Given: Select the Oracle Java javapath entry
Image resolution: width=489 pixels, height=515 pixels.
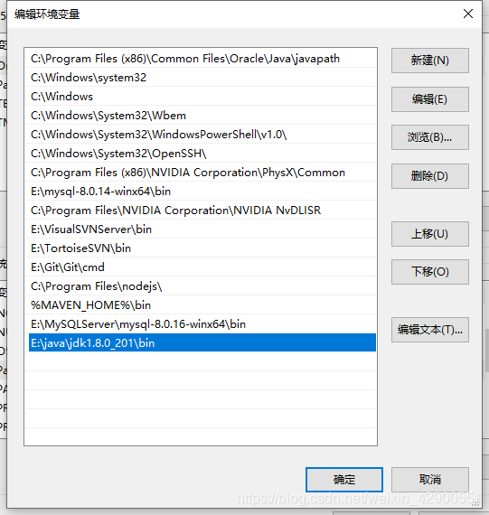Looking at the screenshot, I should (x=201, y=59).
